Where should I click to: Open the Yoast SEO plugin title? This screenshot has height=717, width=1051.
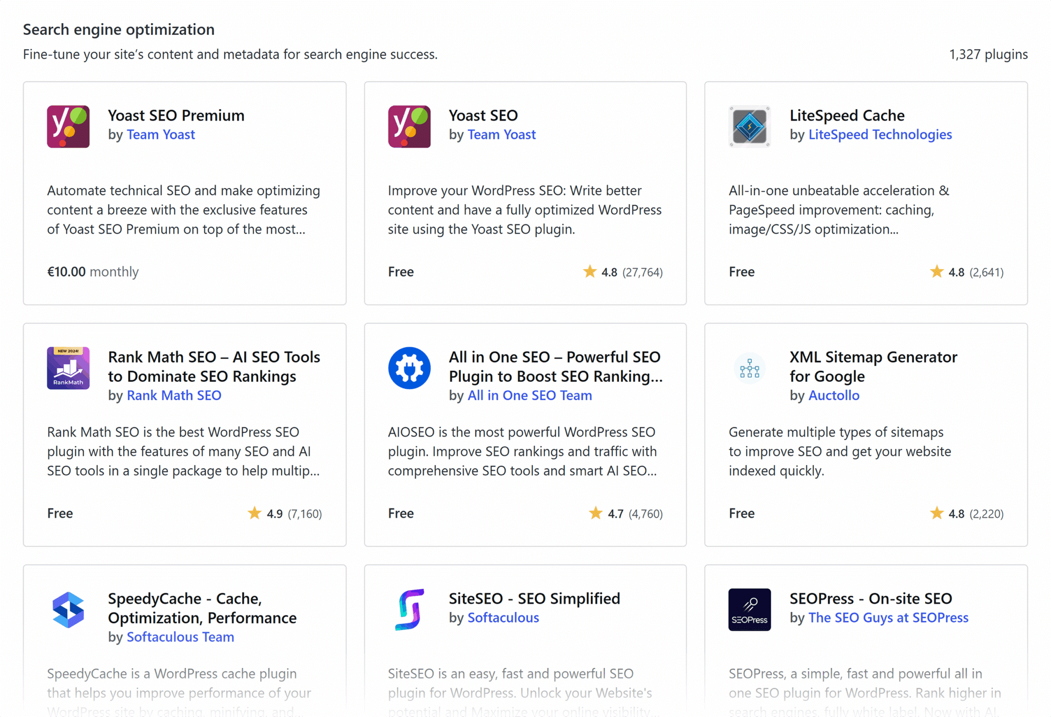point(483,115)
